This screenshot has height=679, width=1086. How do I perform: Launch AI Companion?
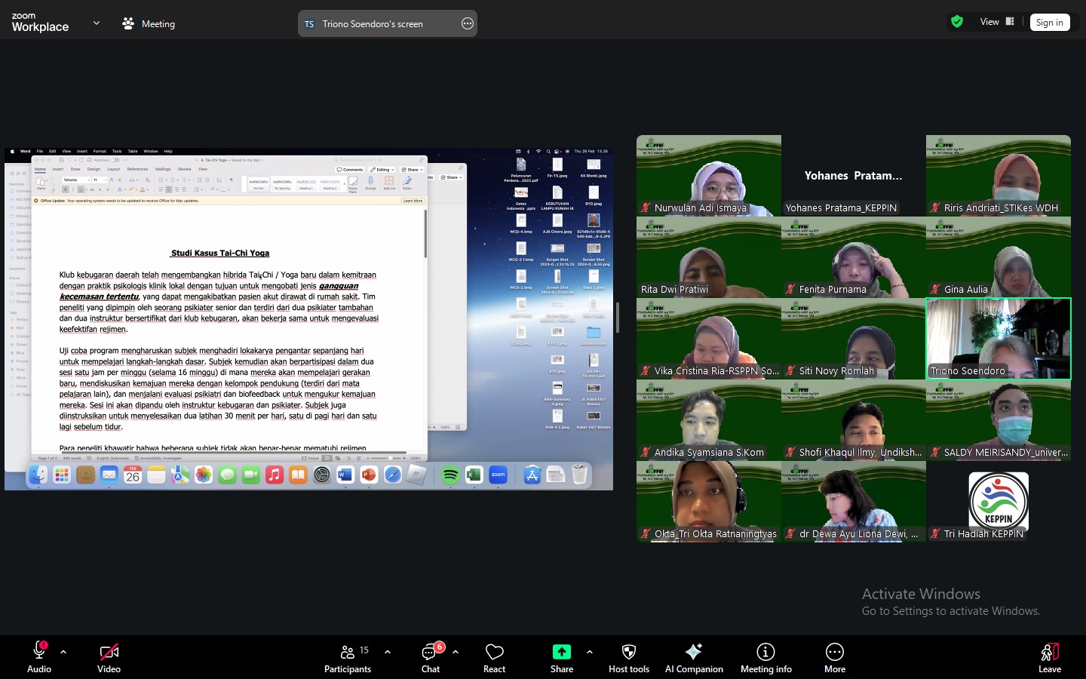(x=694, y=656)
